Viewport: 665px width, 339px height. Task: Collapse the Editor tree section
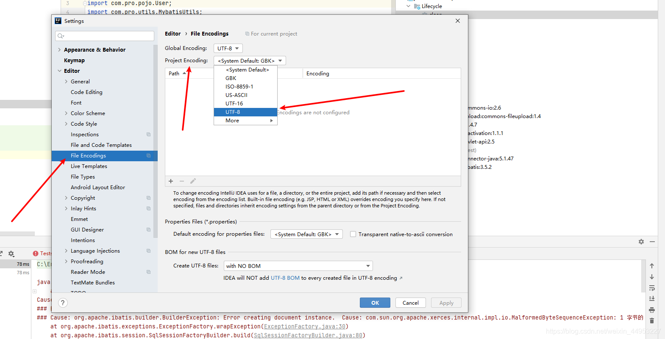point(59,71)
